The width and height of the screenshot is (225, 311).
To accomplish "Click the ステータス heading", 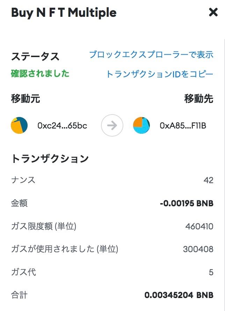I will pos(35,56).
